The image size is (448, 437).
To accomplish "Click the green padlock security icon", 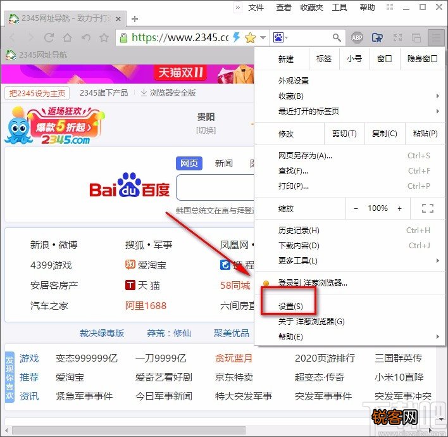I will click(x=123, y=38).
